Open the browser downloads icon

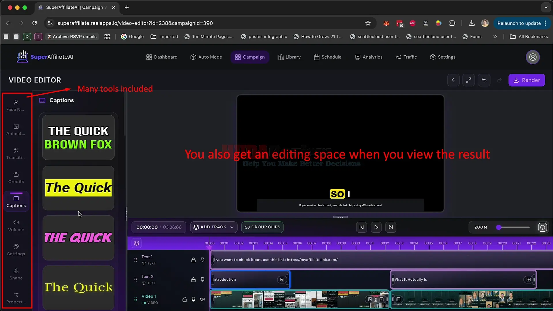471,23
